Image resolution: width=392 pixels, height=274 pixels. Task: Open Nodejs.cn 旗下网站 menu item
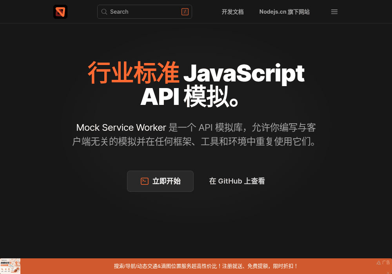[x=285, y=12]
